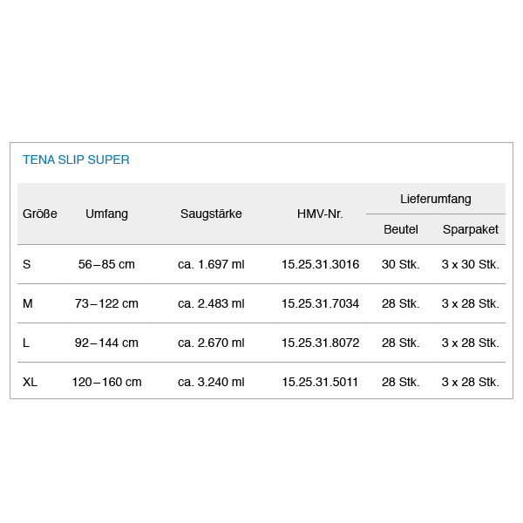Select the Umfang column header
523x523 pixels.
[106, 214]
